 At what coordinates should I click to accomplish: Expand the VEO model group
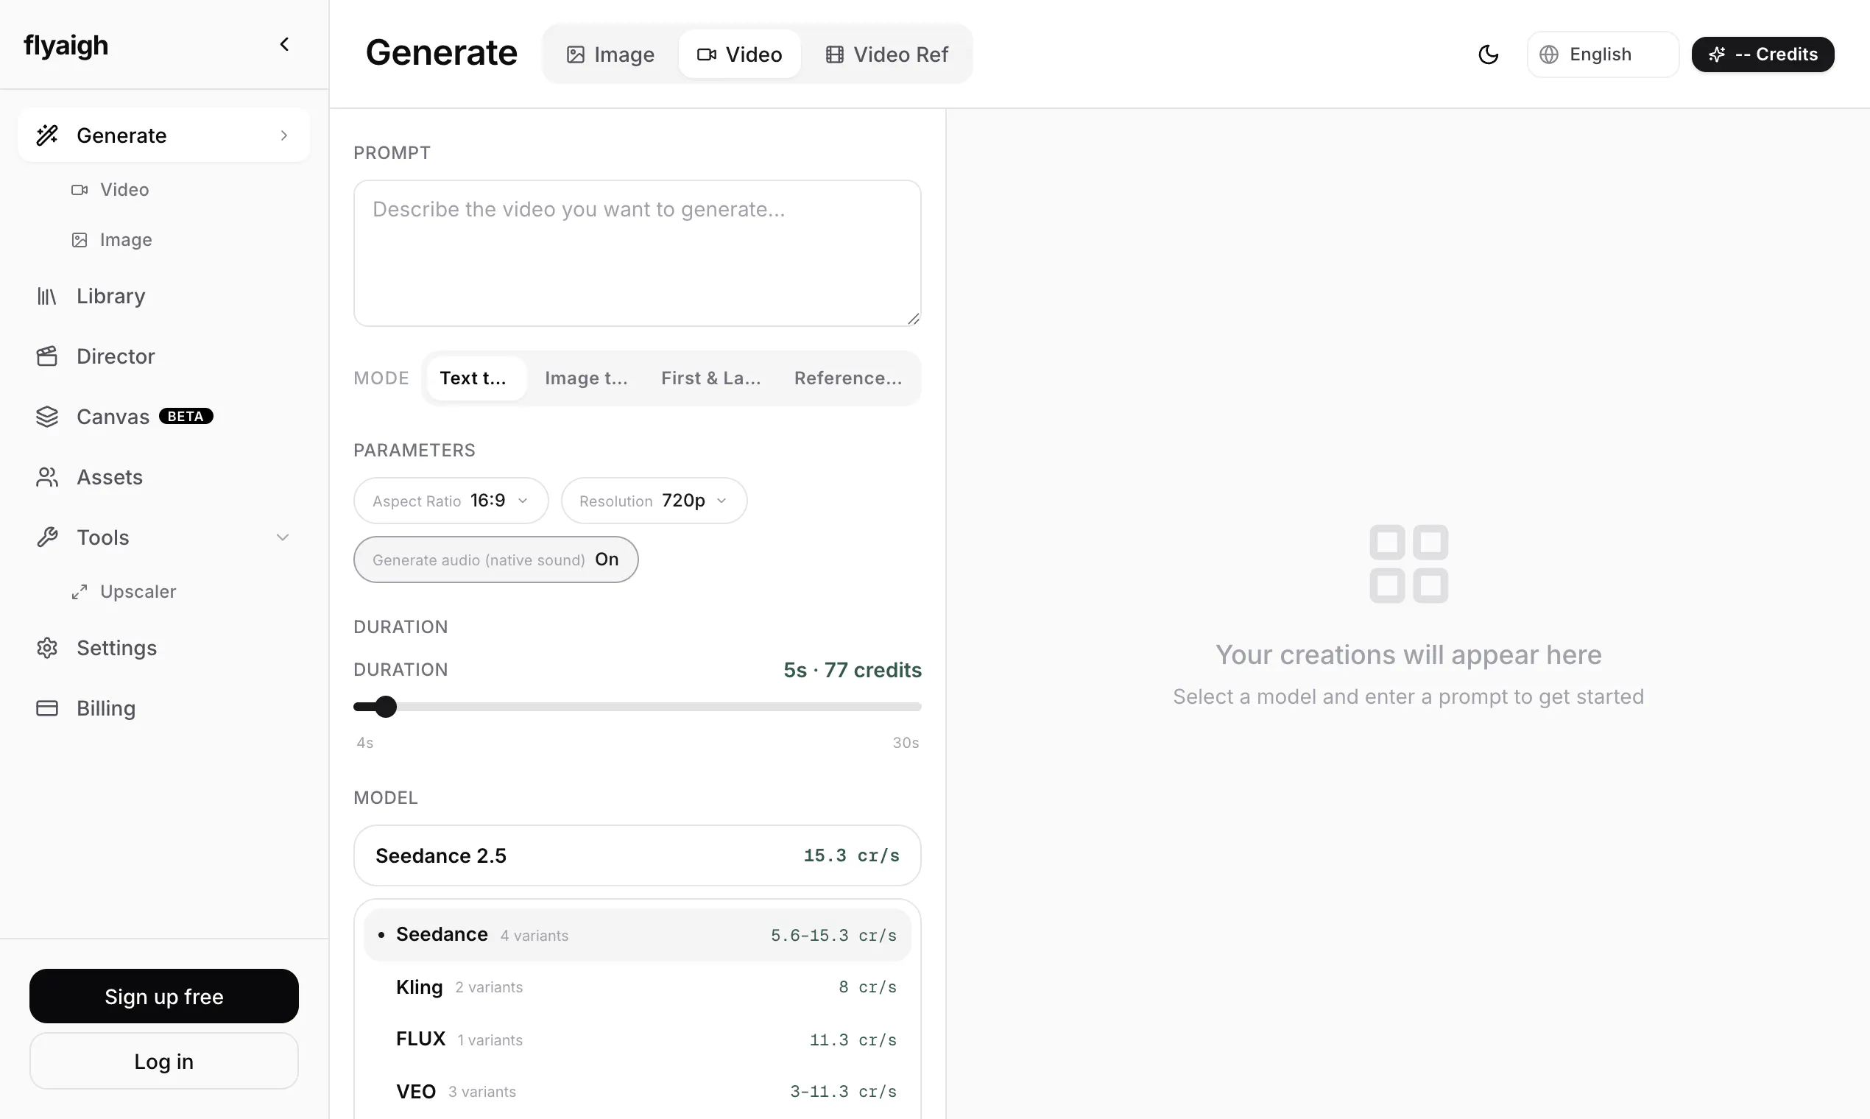tap(637, 1091)
